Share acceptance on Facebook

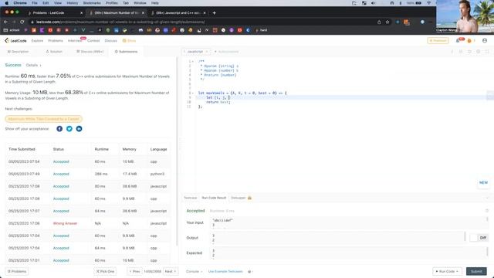[x=59, y=129]
